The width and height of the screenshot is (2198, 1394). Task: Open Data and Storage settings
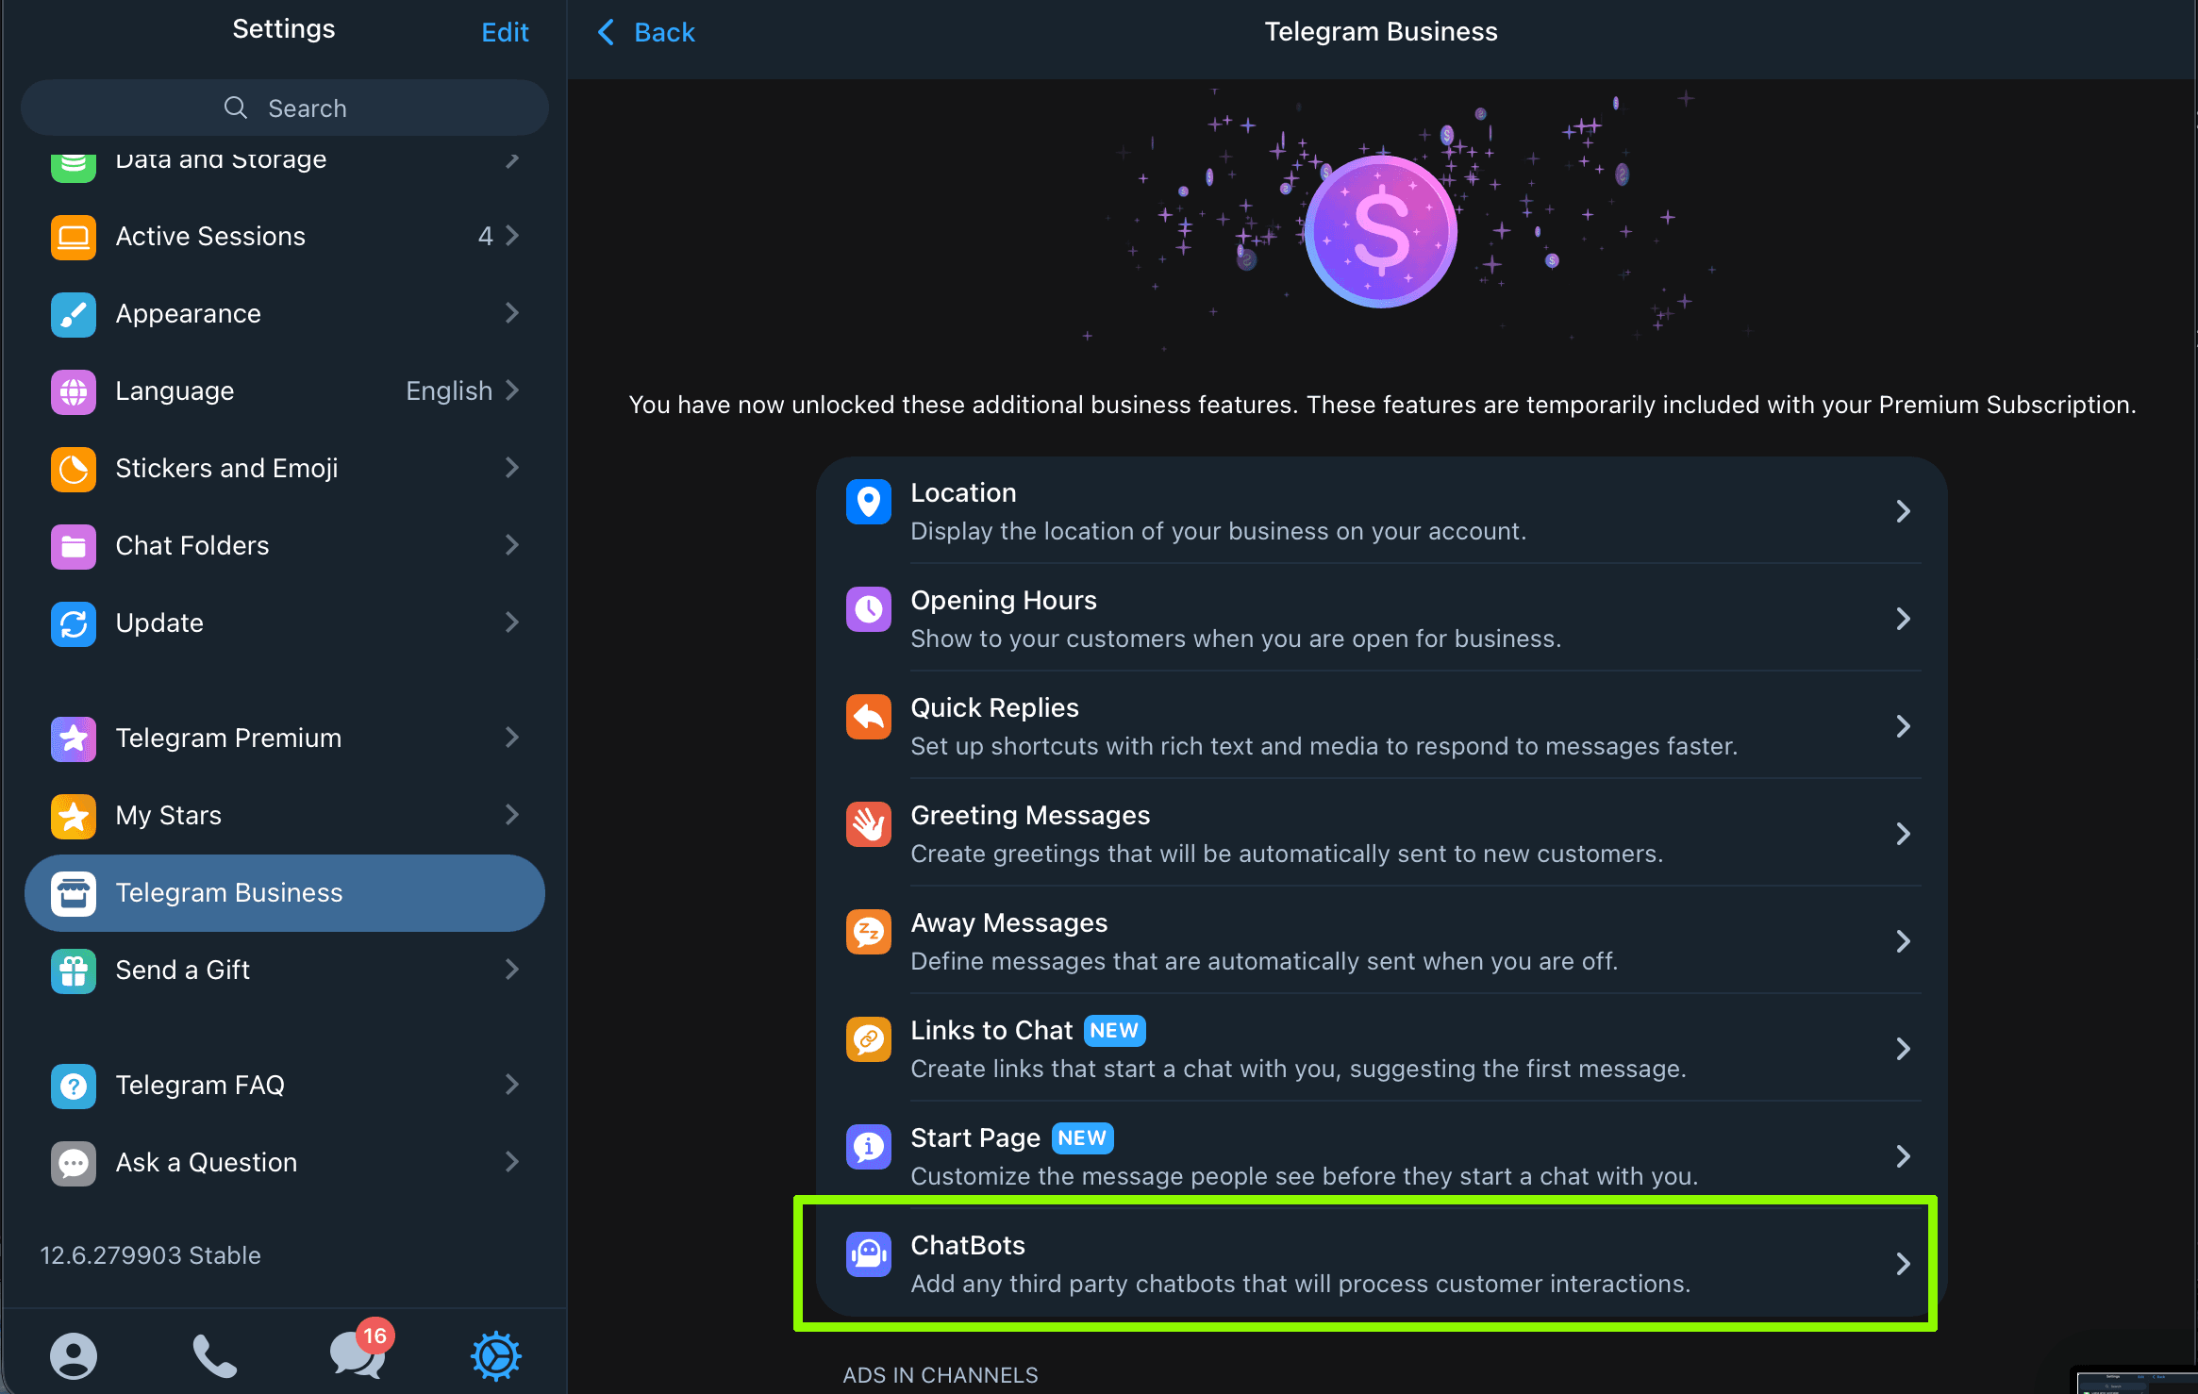click(x=285, y=160)
